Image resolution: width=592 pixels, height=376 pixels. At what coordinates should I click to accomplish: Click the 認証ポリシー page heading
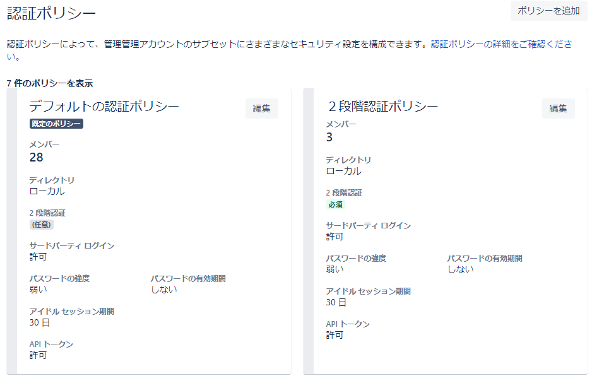click(x=52, y=12)
